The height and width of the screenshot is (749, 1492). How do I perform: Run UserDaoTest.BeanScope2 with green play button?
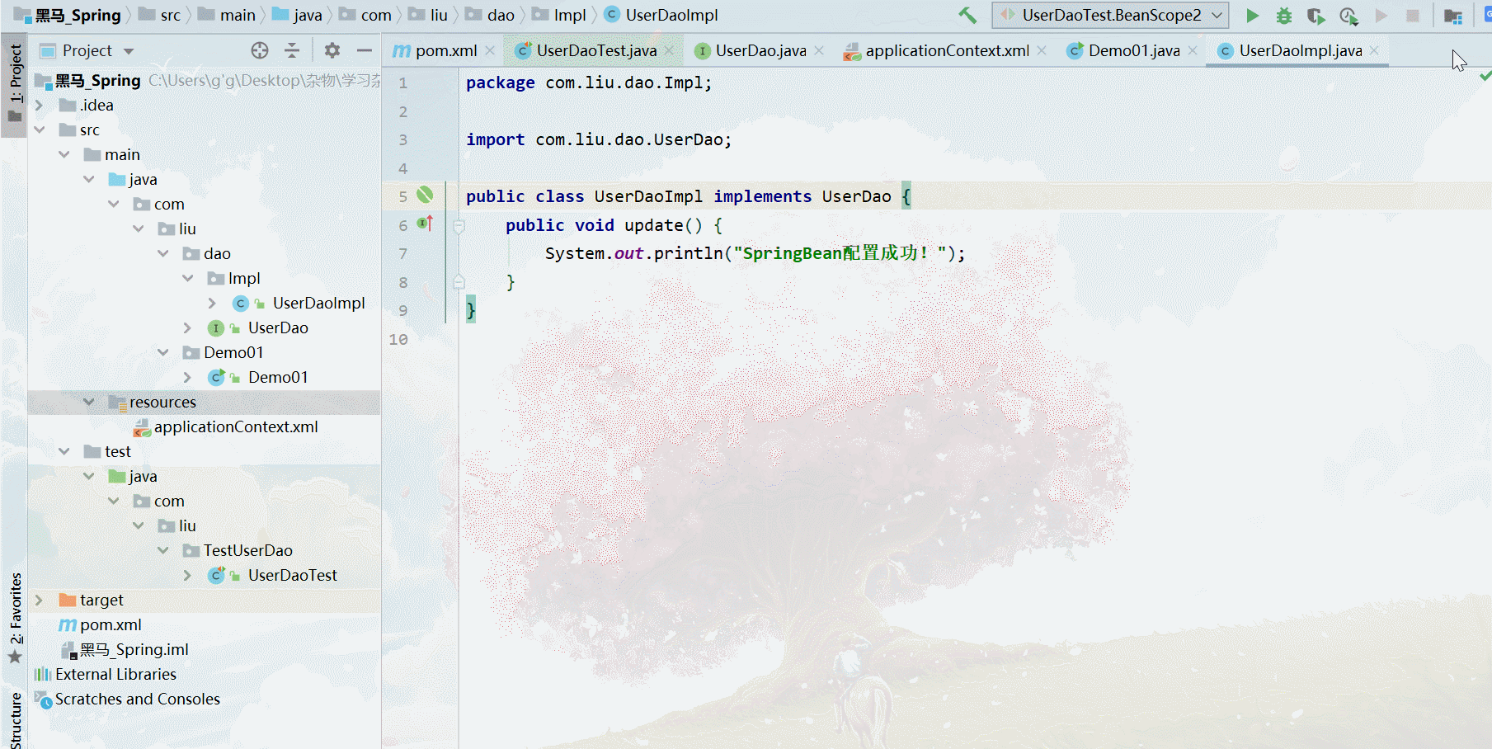(x=1252, y=15)
